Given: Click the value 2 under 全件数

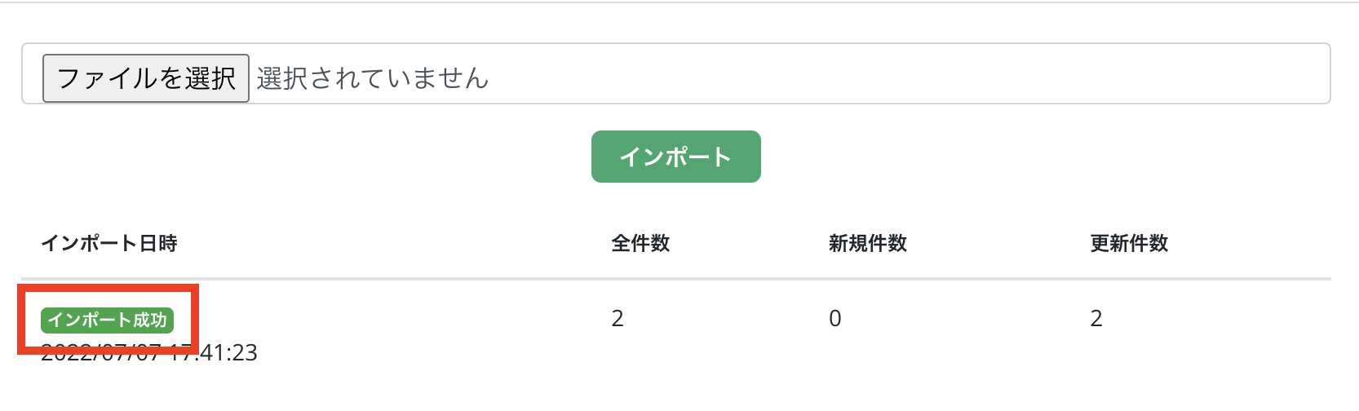Looking at the screenshot, I should (x=618, y=319).
